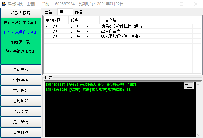
Task: Close the 唐易科技 main window
Action: (196, 4)
